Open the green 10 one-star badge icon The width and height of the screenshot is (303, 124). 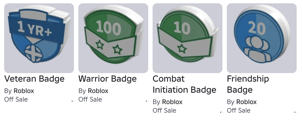pos(188,38)
